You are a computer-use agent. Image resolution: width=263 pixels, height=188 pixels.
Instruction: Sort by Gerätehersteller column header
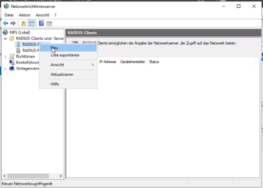click(133, 62)
